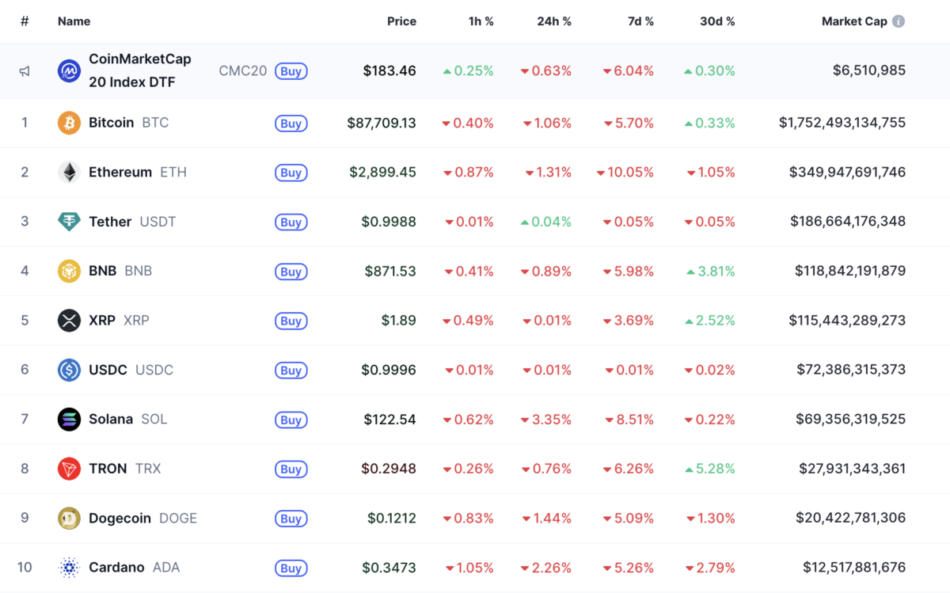Click the BNB coin logo icon

click(69, 271)
